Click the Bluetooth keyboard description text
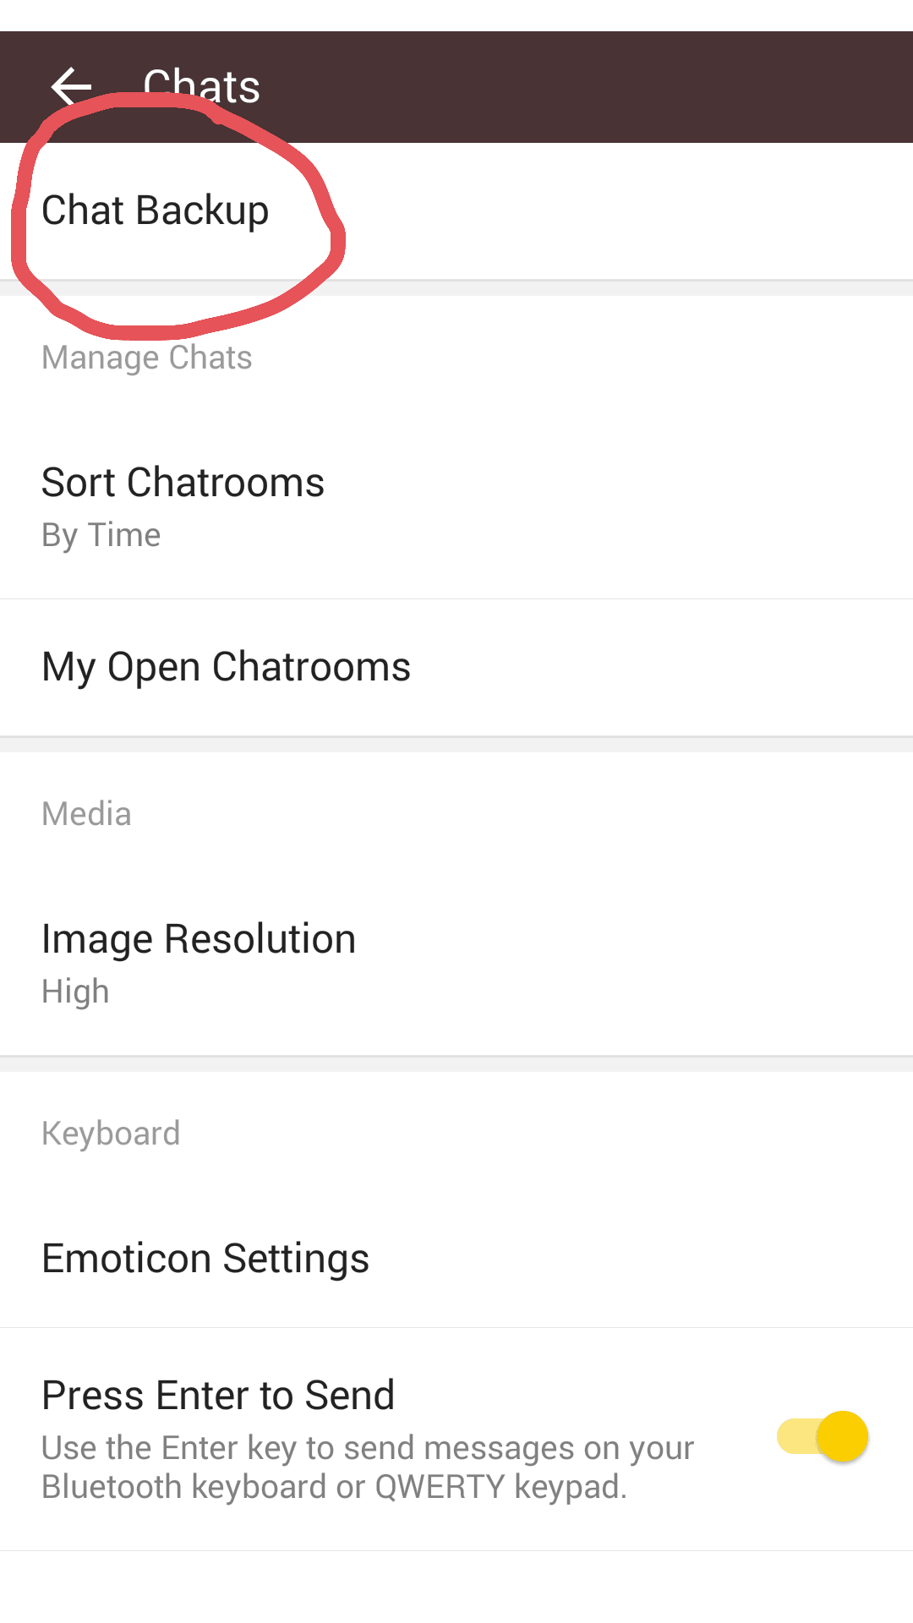This screenshot has width=913, height=1623. pyautogui.click(x=368, y=1467)
